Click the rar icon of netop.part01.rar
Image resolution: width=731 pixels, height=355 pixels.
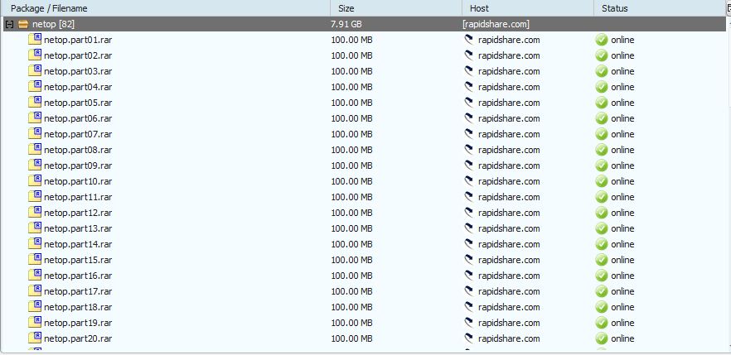(35, 39)
